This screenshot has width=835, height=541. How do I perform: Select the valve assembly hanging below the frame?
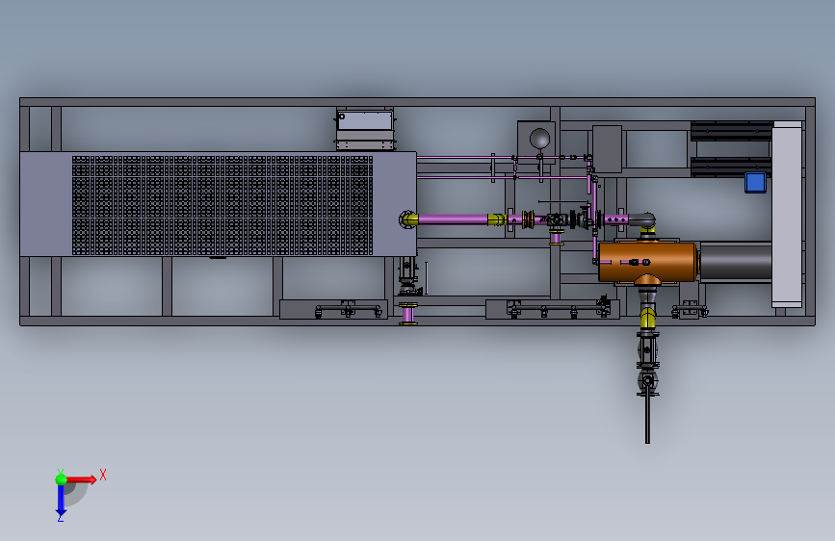coord(647,364)
